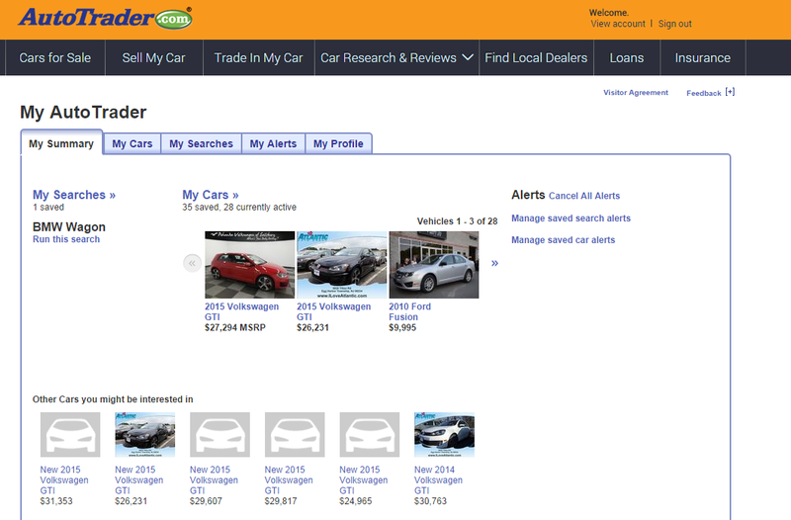
Task: Click the BMW Wagon saved search name
Action: (x=69, y=227)
